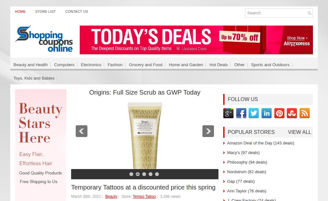Screen dimensions: 328x201
Task: Click the Tempo Tattoo store link
Action: tap(144, 197)
